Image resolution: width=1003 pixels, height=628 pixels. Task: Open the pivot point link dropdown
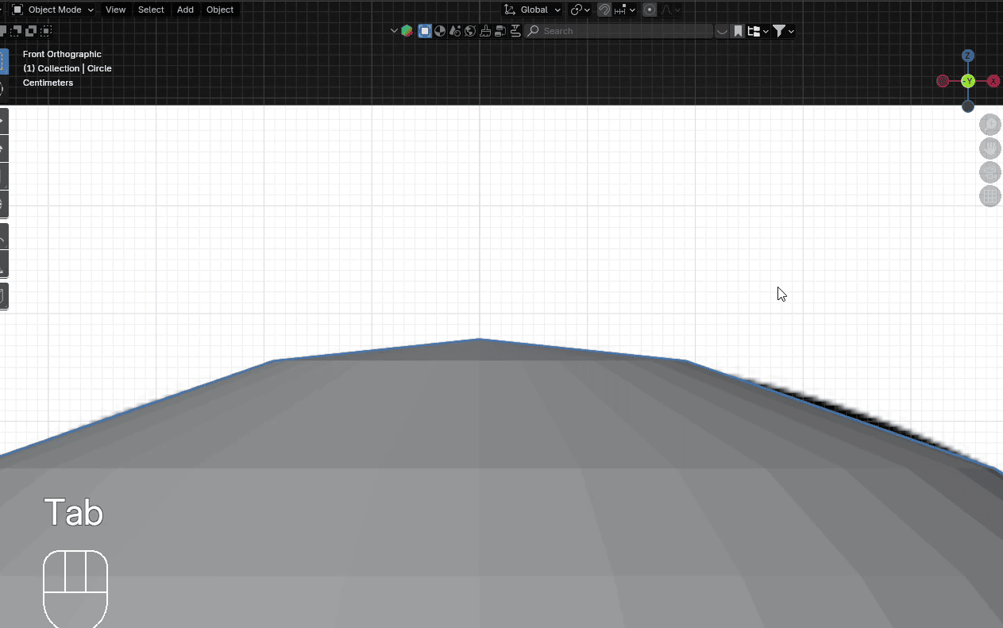[x=580, y=10]
